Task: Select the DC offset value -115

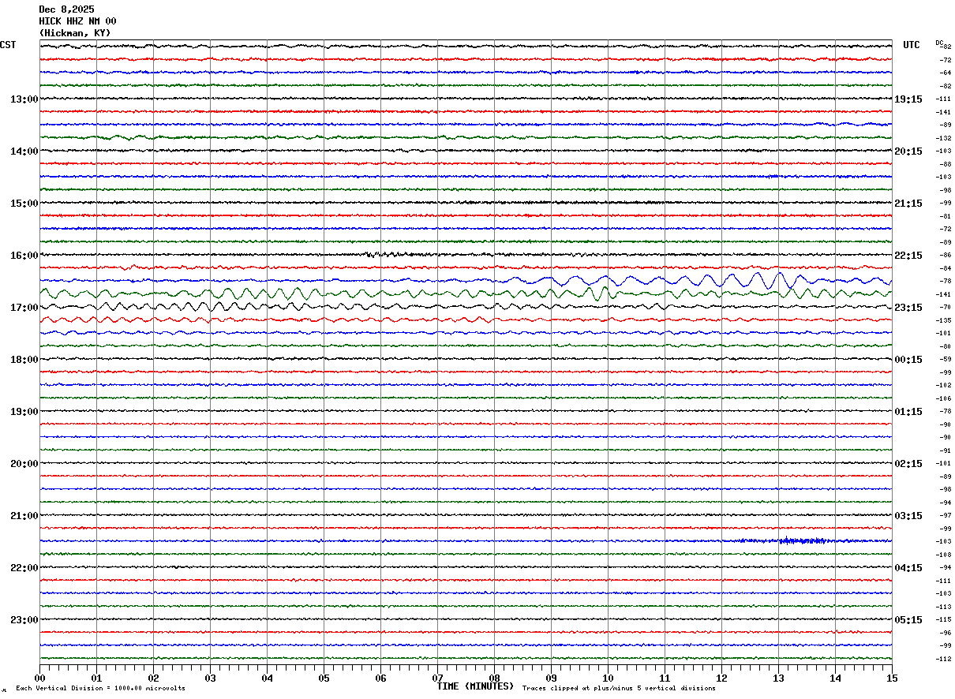Action: point(942,619)
